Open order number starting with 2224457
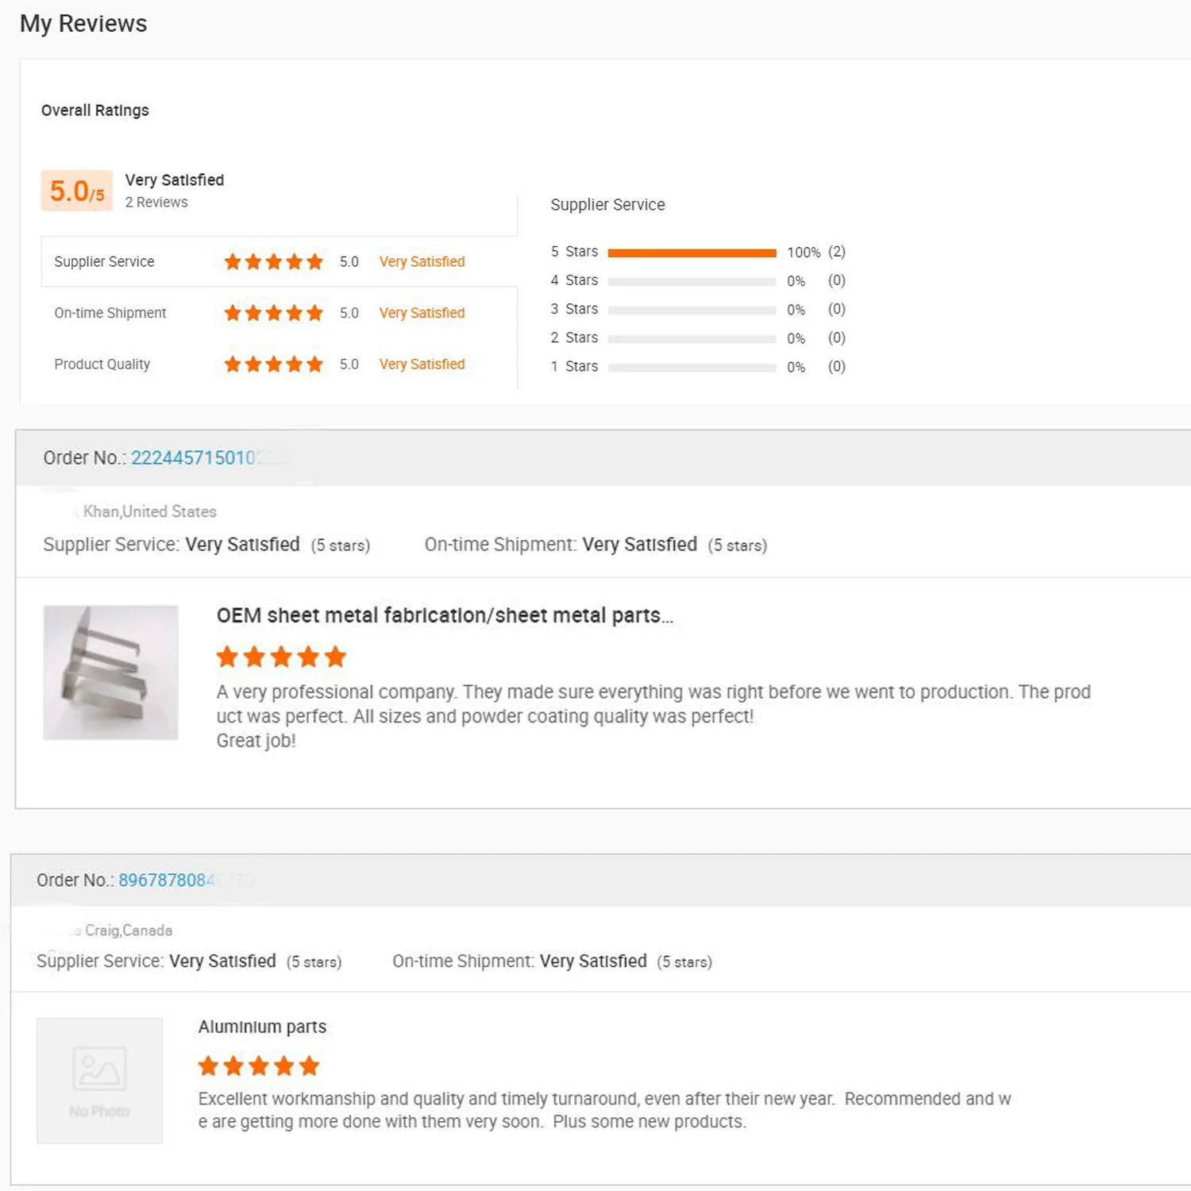The height and width of the screenshot is (1191, 1191). (x=193, y=458)
